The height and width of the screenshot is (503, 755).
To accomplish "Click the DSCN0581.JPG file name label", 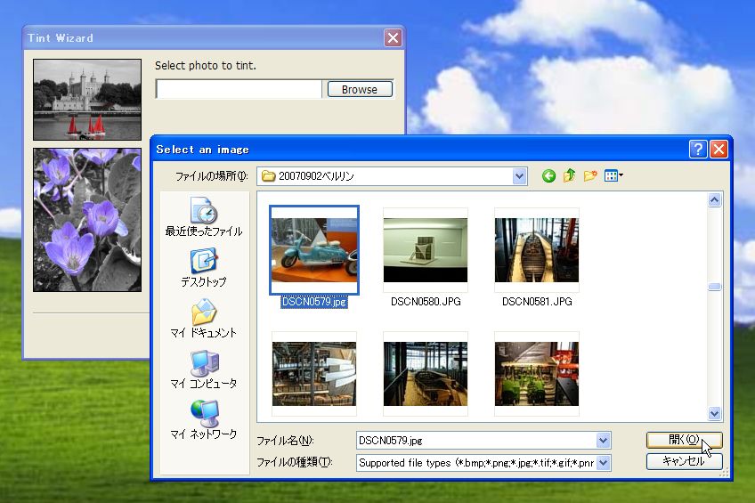I will tap(537, 302).
